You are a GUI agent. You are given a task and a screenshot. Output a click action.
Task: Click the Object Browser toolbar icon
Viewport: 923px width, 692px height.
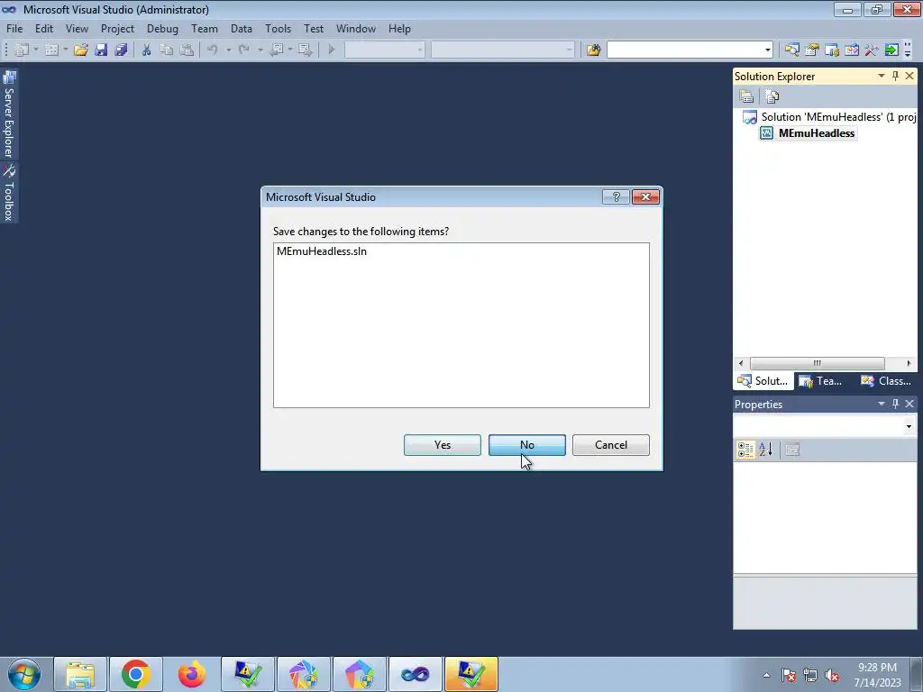point(852,50)
